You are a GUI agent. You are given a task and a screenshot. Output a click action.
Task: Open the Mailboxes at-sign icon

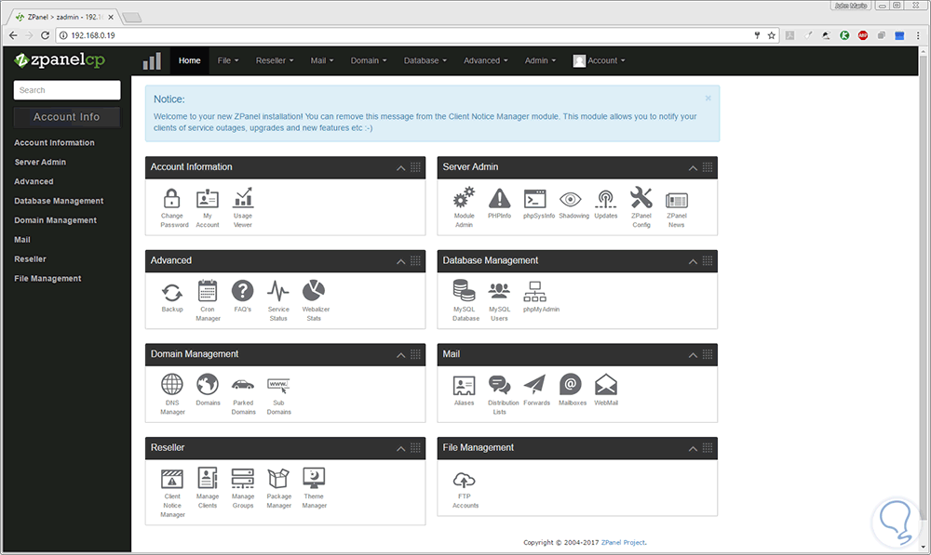(x=570, y=385)
